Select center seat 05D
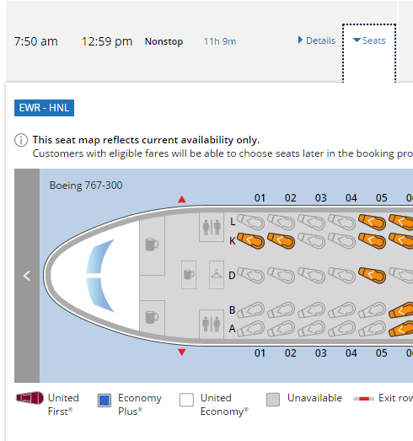Image resolution: width=413 pixels, height=441 pixels. pyautogui.click(x=373, y=275)
